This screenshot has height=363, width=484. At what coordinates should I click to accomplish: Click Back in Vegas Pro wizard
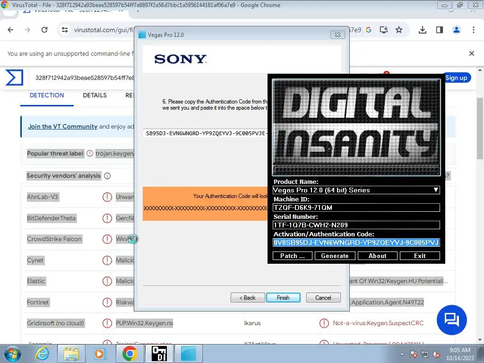point(248,298)
